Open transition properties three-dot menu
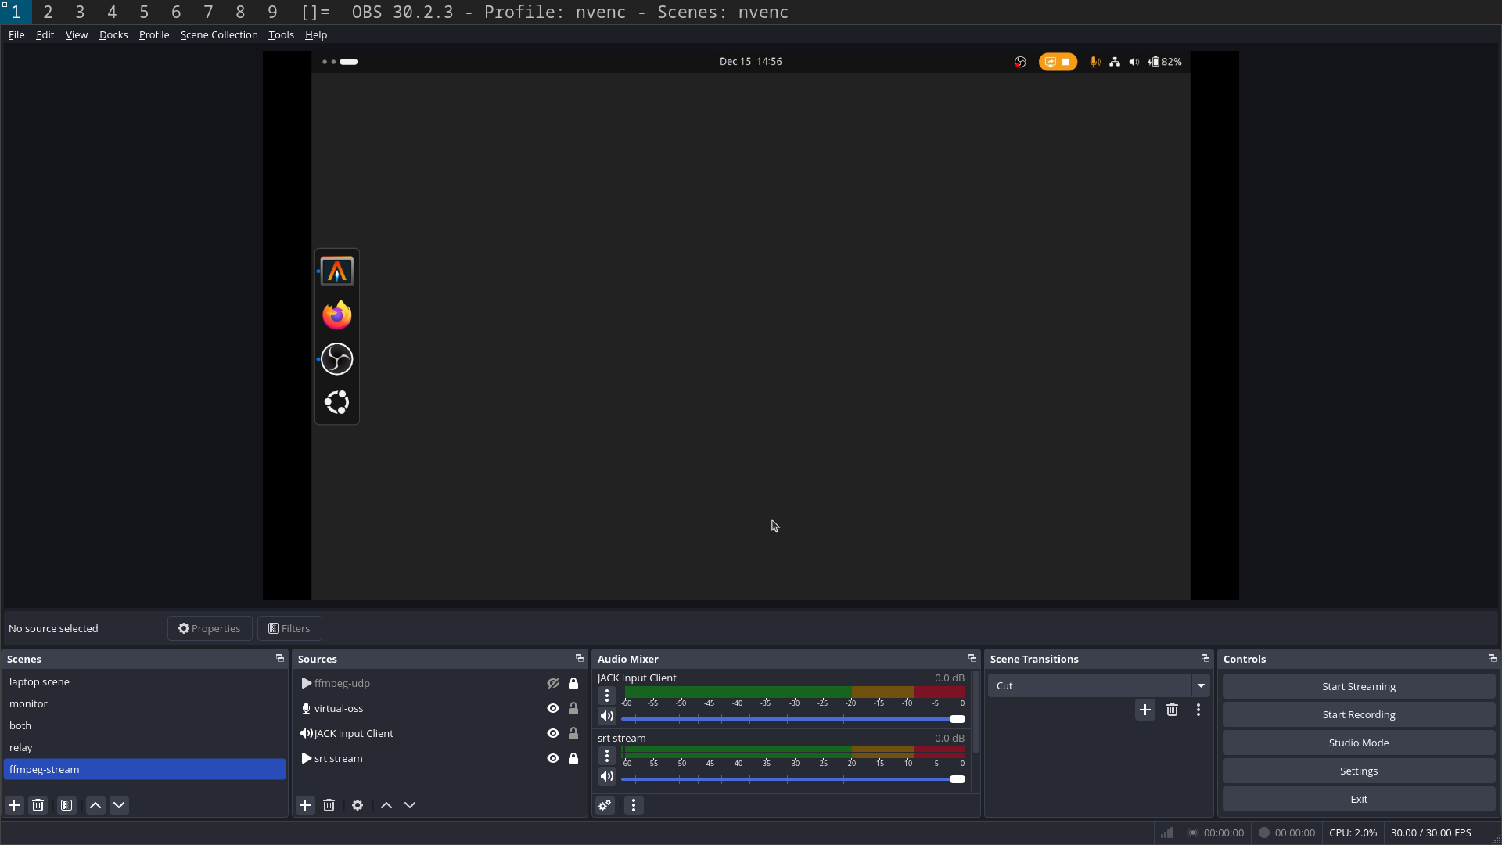 click(1198, 710)
